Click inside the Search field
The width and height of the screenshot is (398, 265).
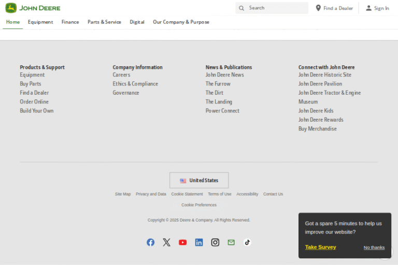point(275,8)
